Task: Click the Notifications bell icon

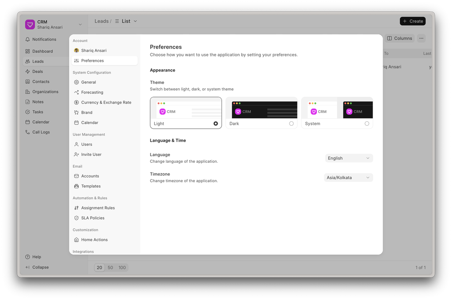Action: click(28, 40)
